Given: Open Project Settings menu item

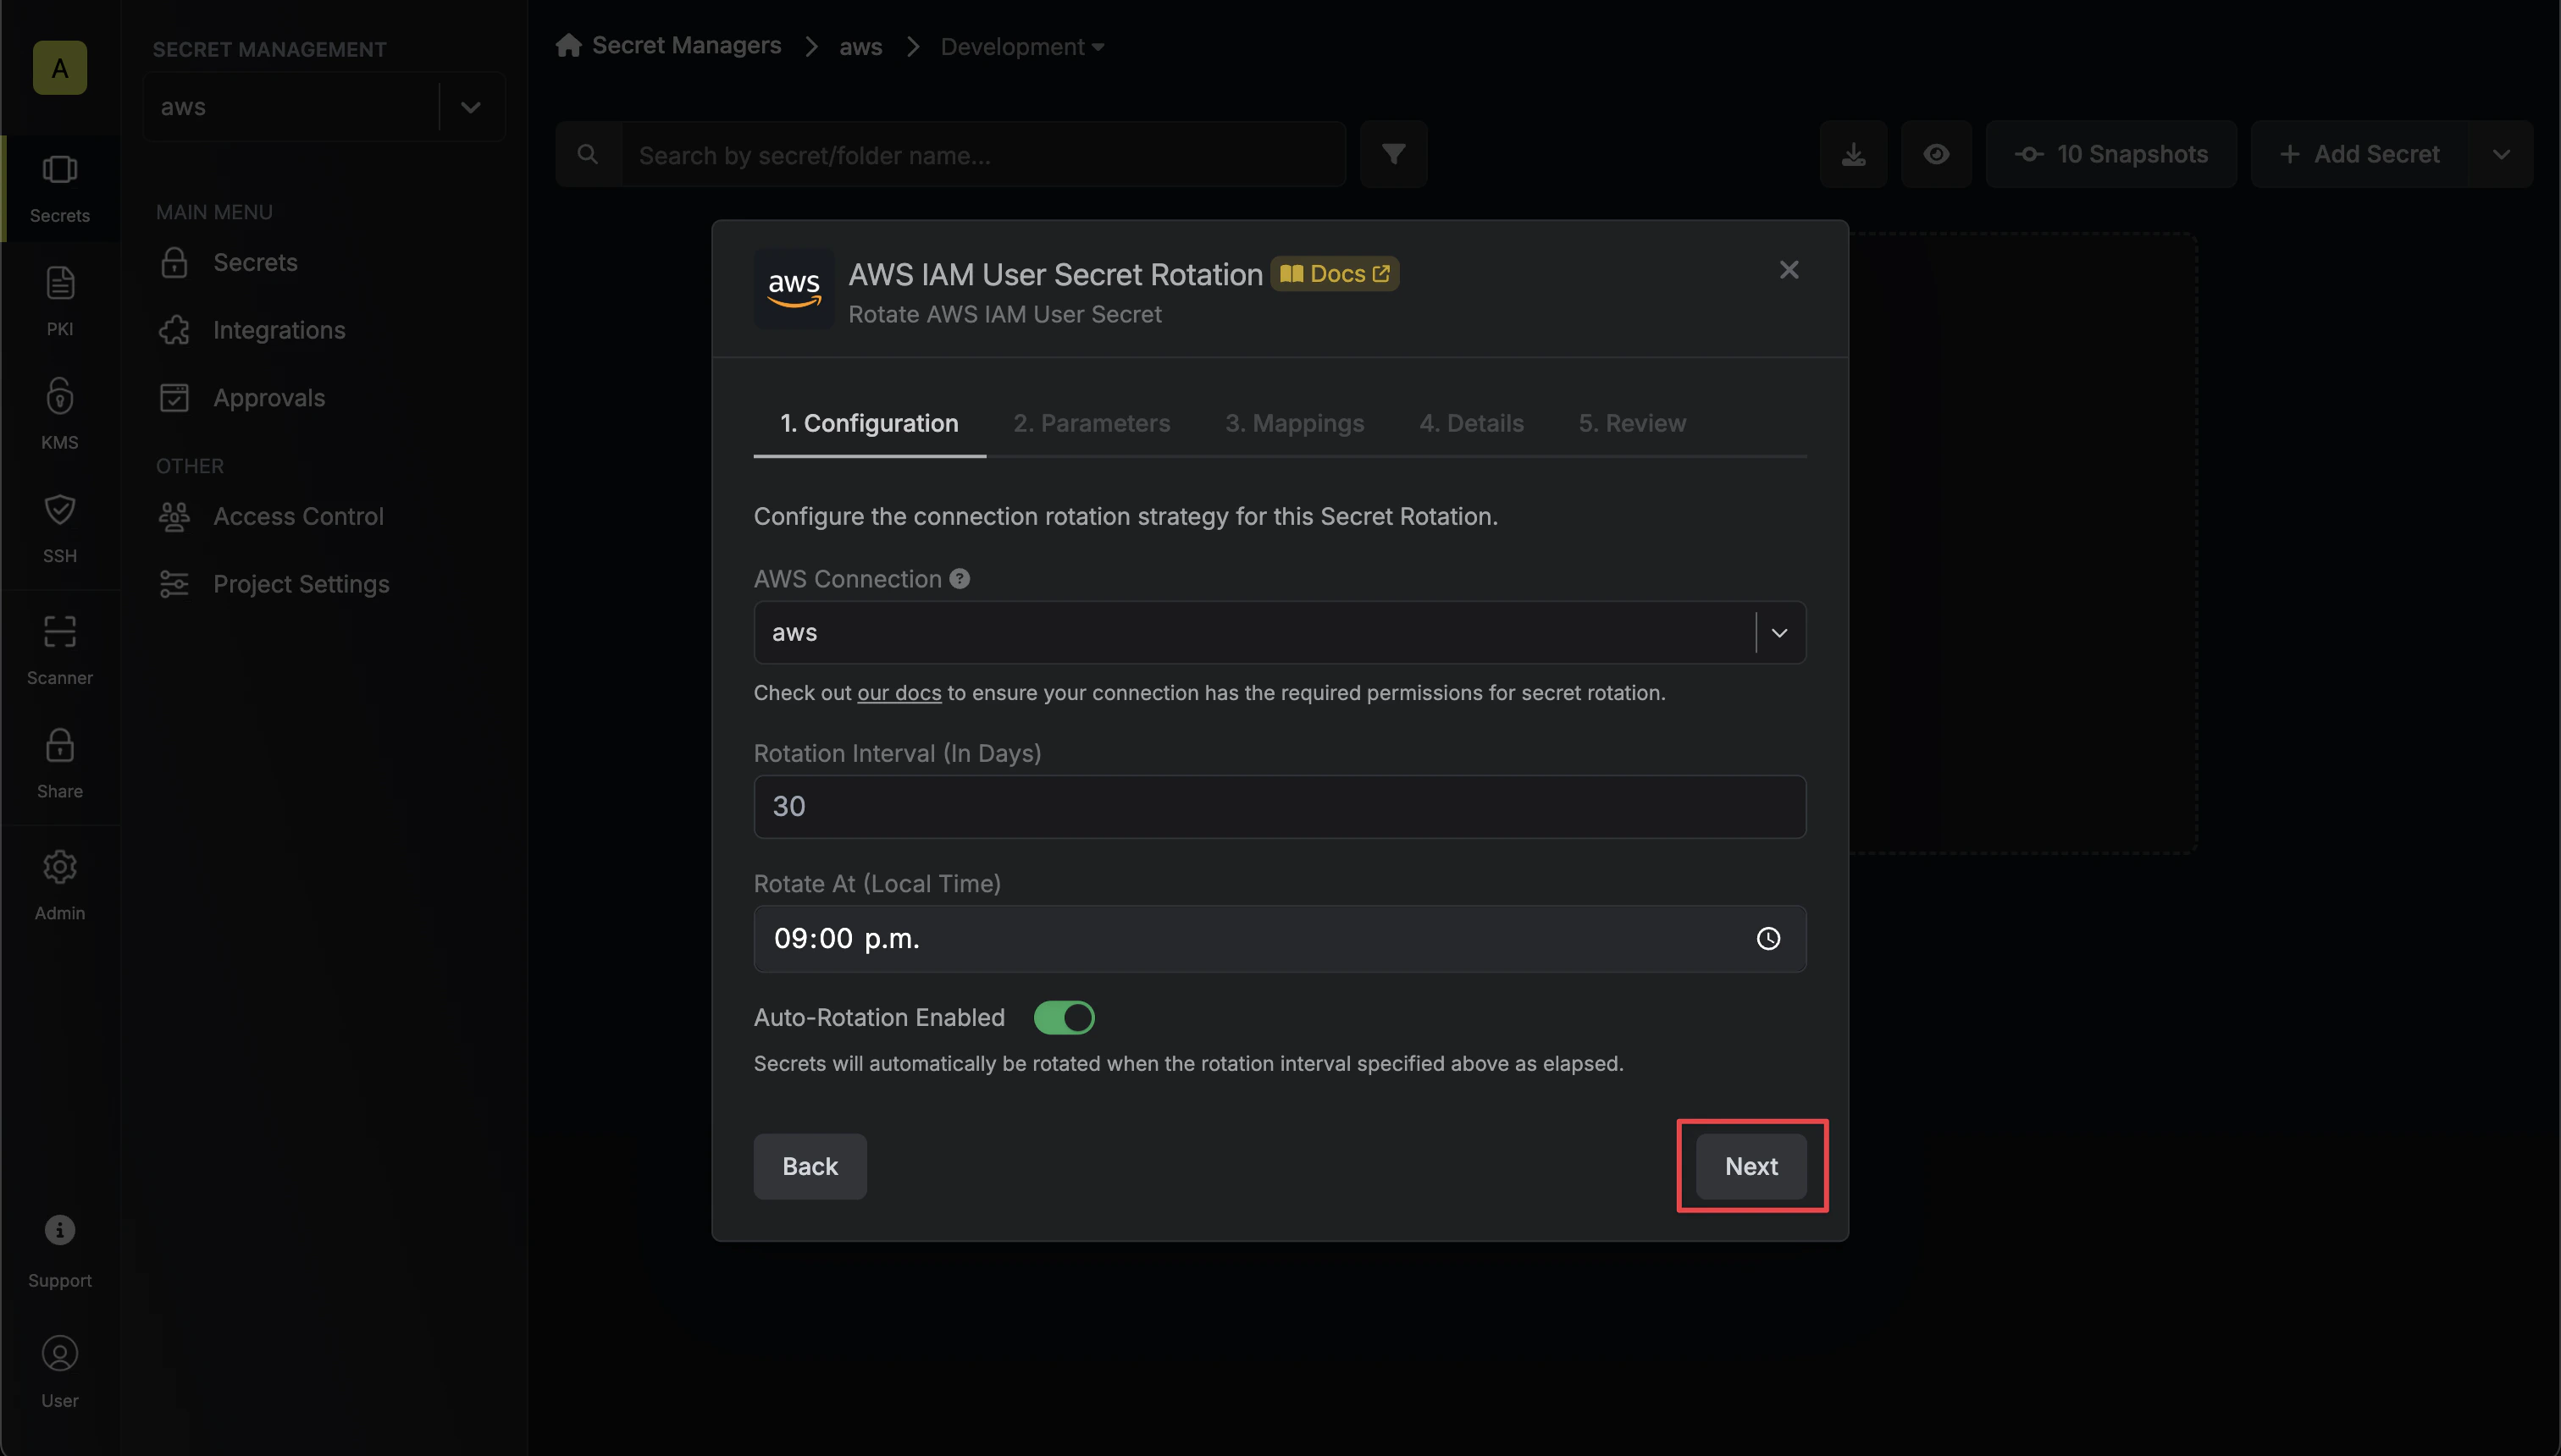Looking at the screenshot, I should (x=301, y=584).
